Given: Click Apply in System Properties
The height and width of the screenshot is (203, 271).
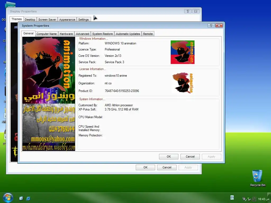Looking at the screenshot, I should [211, 156].
